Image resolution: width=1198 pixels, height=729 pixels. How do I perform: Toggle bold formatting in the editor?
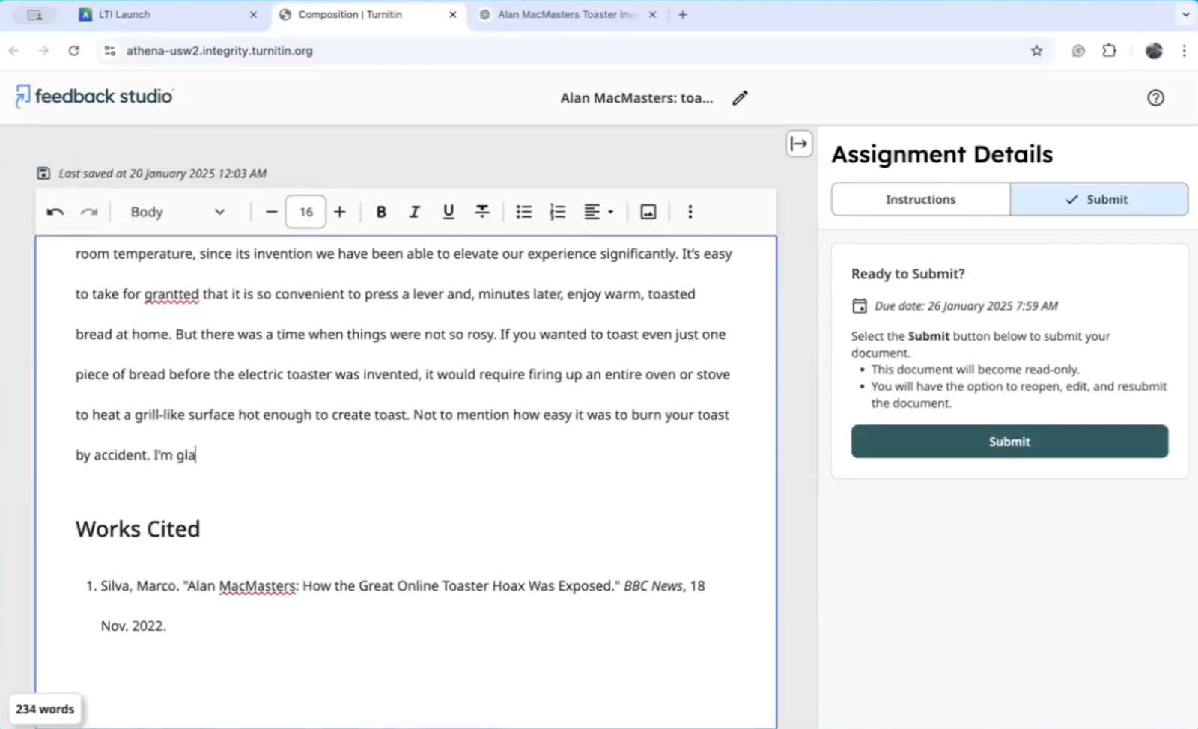pos(381,212)
